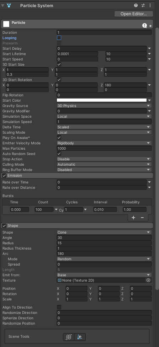Click the plus icon in the Particle header
Screen dimensions: 159x347
point(150,26)
